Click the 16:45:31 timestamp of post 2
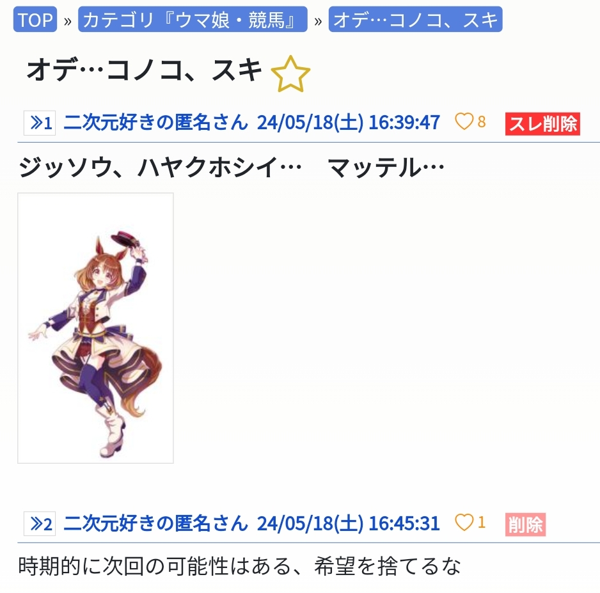Viewport: 600px width, 593px height. (x=404, y=523)
